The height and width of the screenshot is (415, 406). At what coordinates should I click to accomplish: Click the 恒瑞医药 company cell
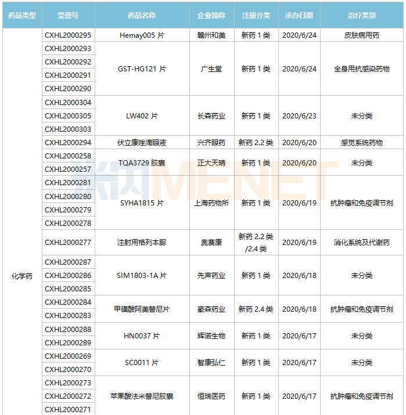[x=211, y=396]
